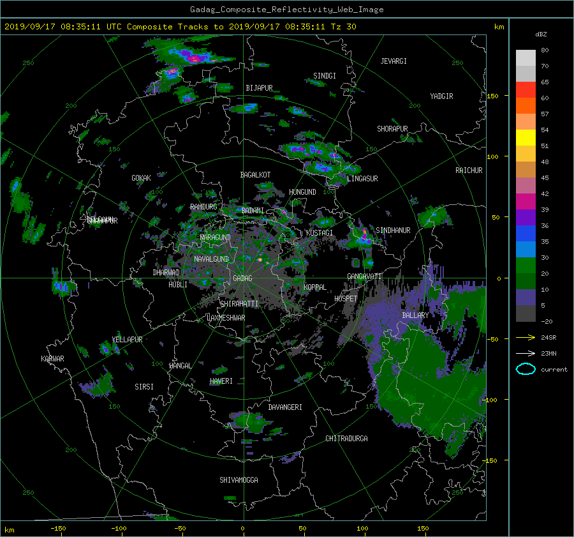Click the CHITRADURGA city label
The height and width of the screenshot is (537, 574).
[346, 439]
